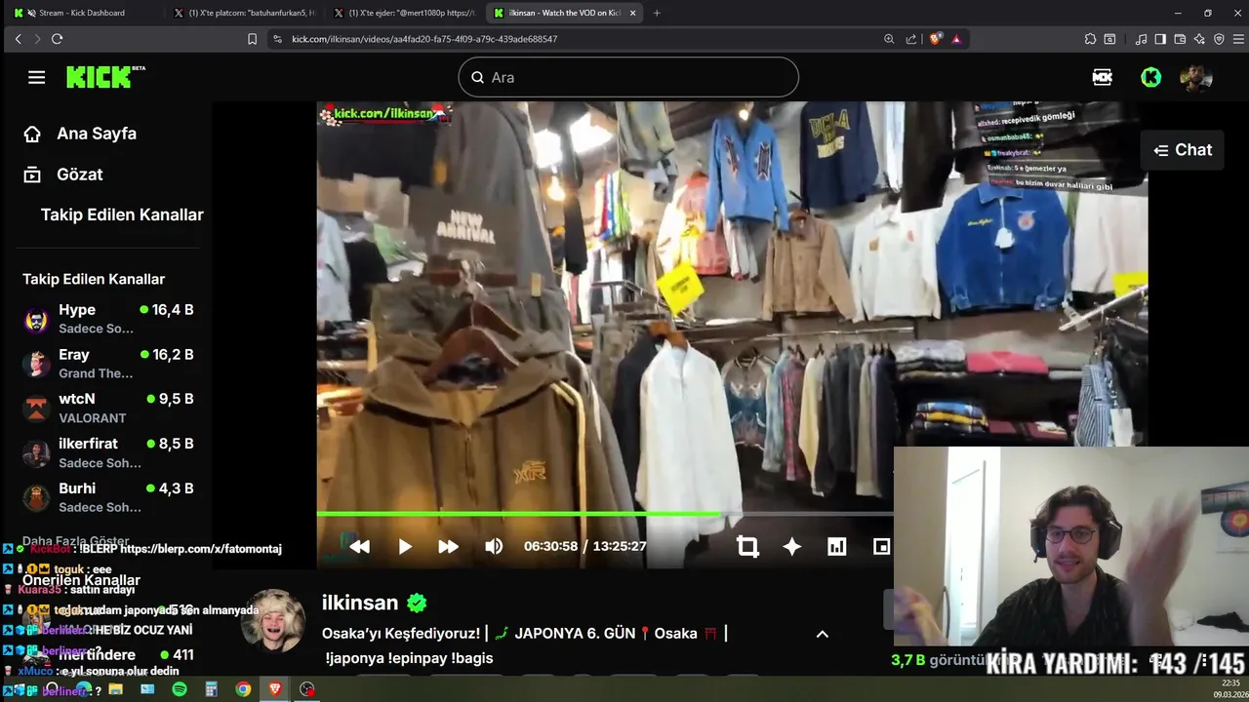Click the green K badge icon
Viewport: 1249px width, 702px height.
tap(1151, 77)
